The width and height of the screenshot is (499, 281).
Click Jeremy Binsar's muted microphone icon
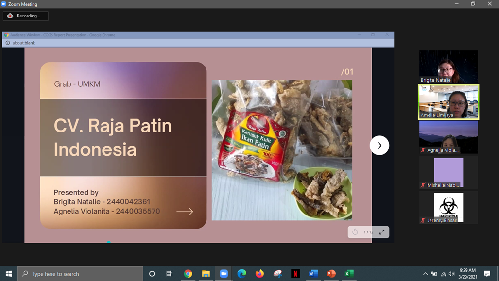tap(423, 220)
